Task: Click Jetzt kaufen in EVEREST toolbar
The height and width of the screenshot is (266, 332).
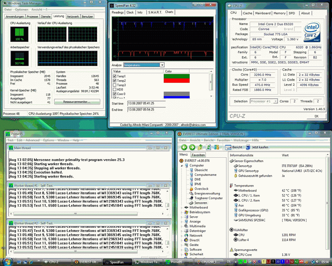Action: [x=257, y=147]
